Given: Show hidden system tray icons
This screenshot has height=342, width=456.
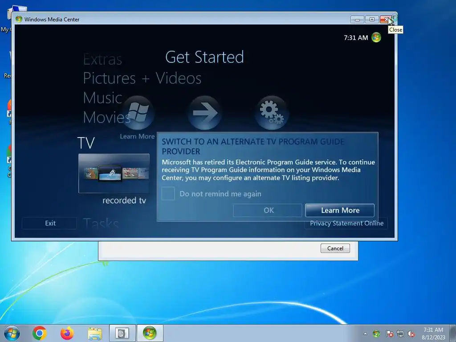Looking at the screenshot, I should (365, 334).
